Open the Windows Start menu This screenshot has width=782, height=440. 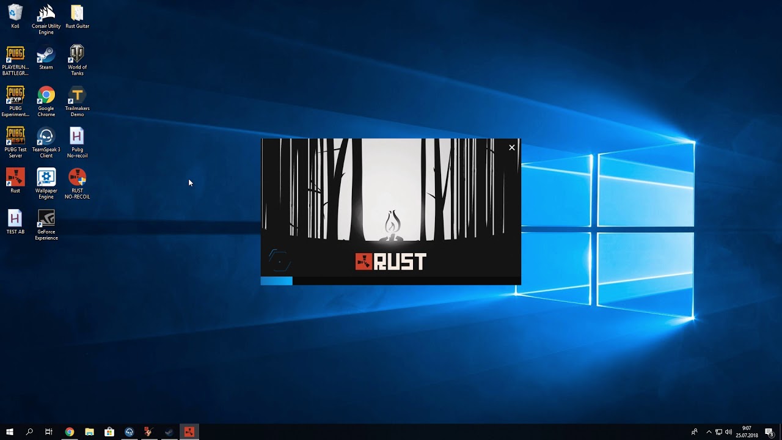coord(10,432)
